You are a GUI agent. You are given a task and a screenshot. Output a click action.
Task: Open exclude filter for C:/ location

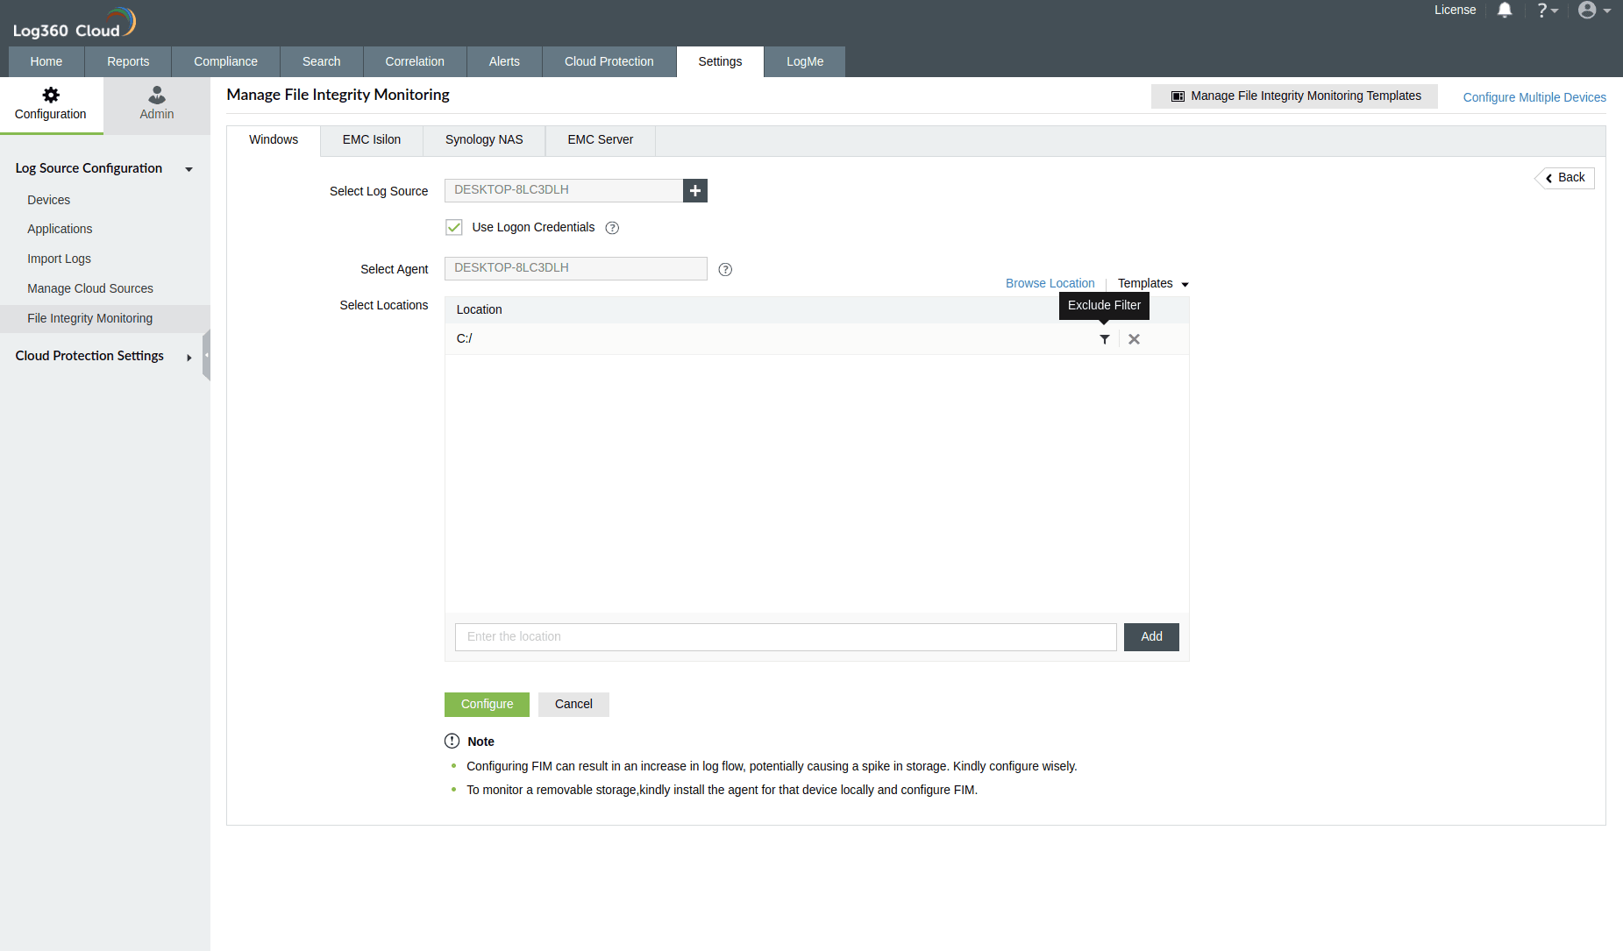click(x=1105, y=339)
